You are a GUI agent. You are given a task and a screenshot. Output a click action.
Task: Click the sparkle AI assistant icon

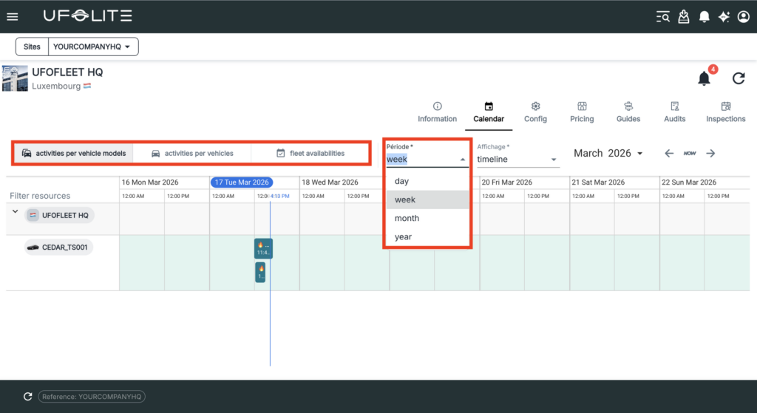(x=724, y=16)
